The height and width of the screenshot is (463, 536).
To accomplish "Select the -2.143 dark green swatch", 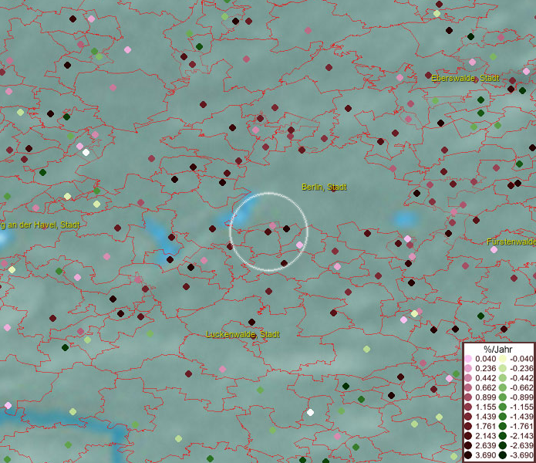I will [x=503, y=436].
